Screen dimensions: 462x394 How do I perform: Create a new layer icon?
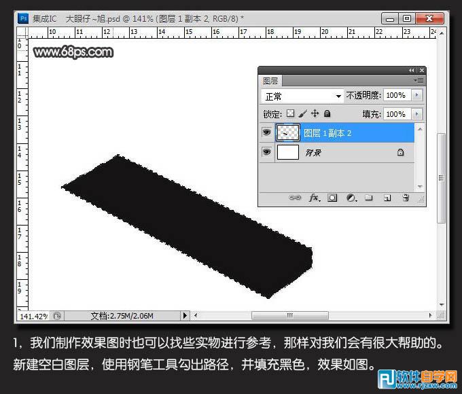(x=387, y=198)
